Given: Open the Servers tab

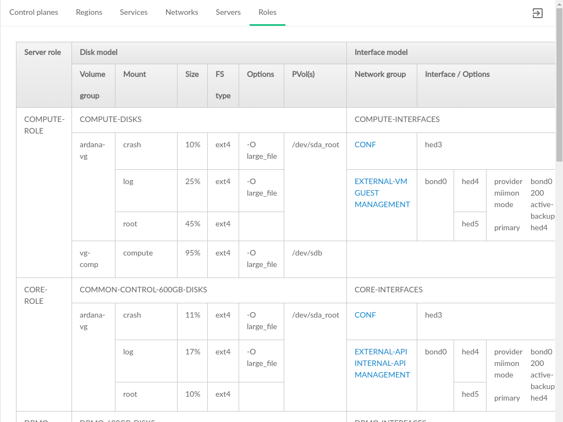Looking at the screenshot, I should [228, 12].
